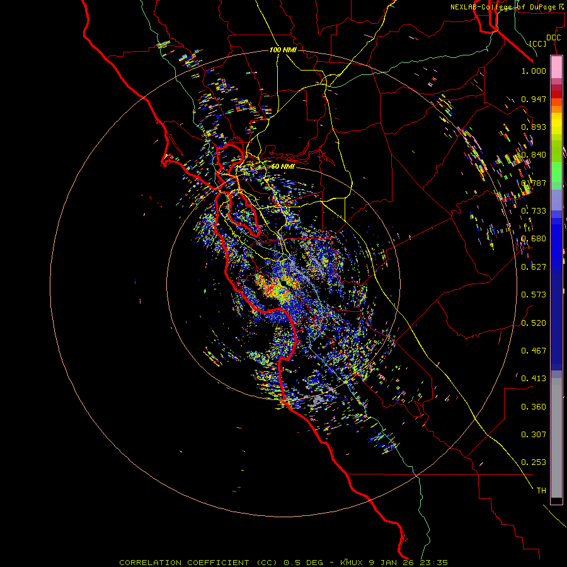Select the 0.627 scale value
The height and width of the screenshot is (567, 567).
[x=534, y=267]
